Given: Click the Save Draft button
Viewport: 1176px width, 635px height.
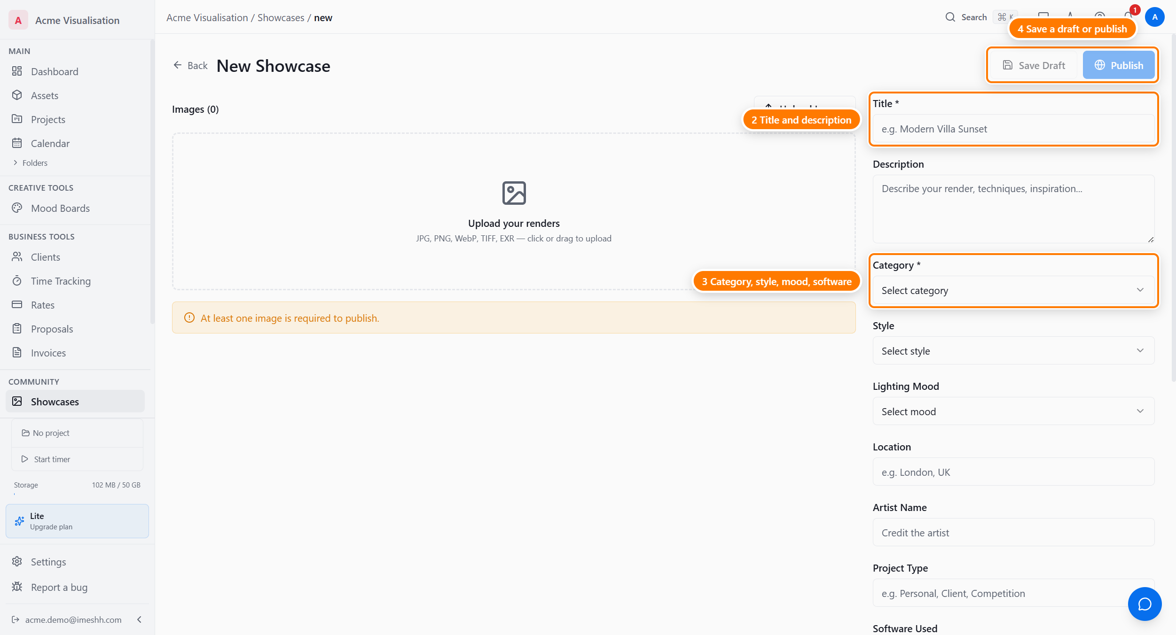Looking at the screenshot, I should 1034,65.
